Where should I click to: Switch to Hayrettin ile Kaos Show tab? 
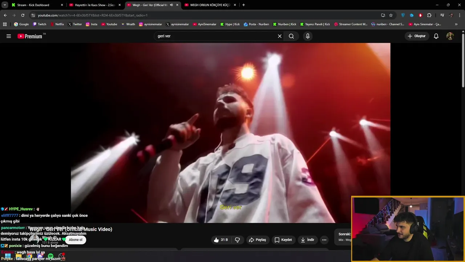pos(94,5)
